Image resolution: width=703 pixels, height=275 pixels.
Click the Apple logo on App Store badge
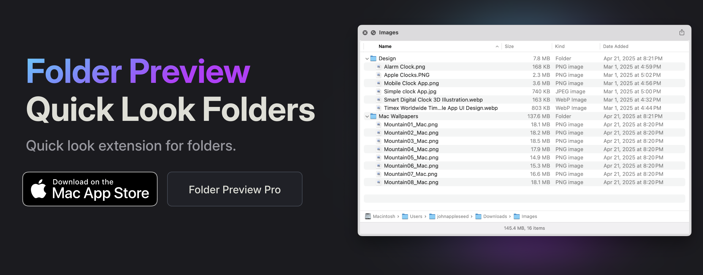click(39, 189)
